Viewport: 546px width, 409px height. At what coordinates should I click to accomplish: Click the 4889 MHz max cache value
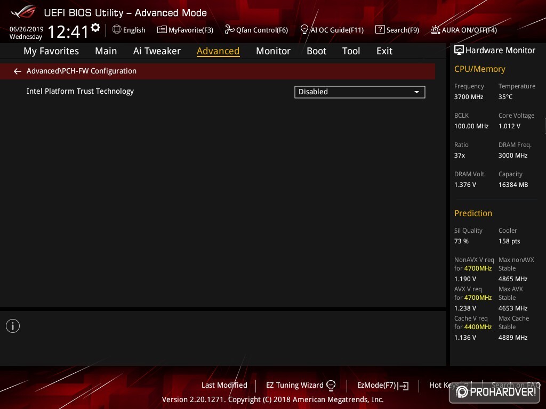click(512, 337)
